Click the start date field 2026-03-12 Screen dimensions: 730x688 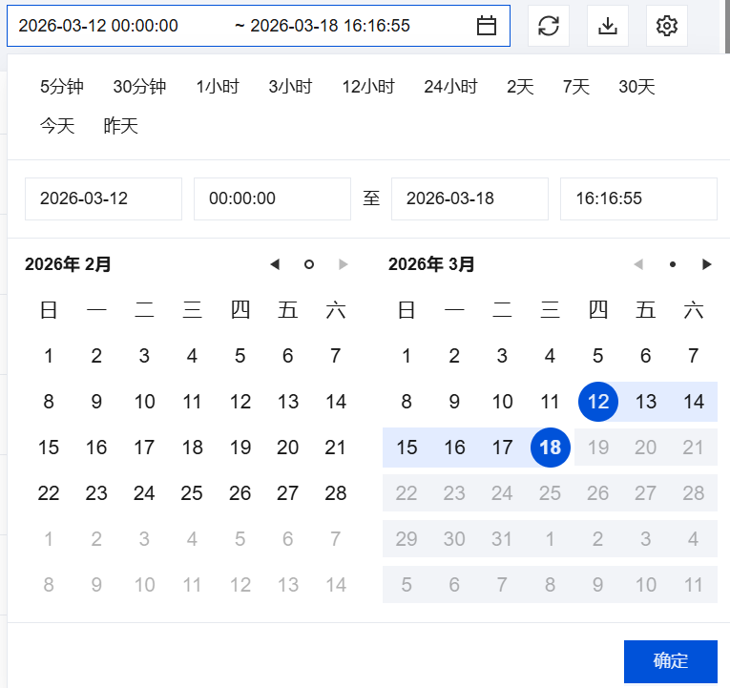tap(103, 198)
